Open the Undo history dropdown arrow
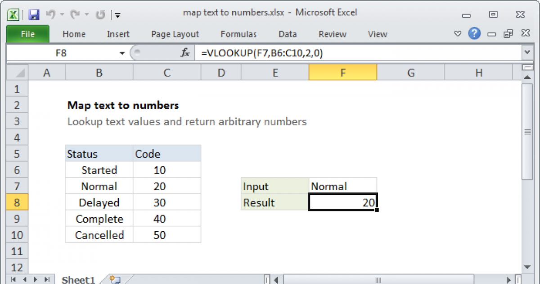Screen dimensions: 540x284 (61, 15)
